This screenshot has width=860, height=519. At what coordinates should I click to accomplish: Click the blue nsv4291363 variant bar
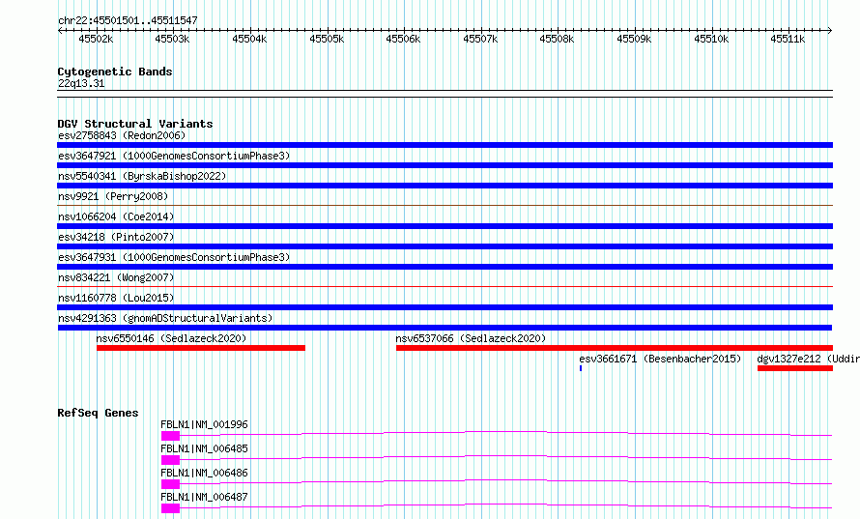click(x=444, y=328)
